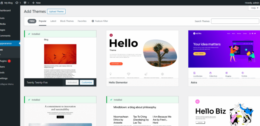Click the plus icon next to New
Screen dimensions: 260x126
pyautogui.click(x=33, y=3)
